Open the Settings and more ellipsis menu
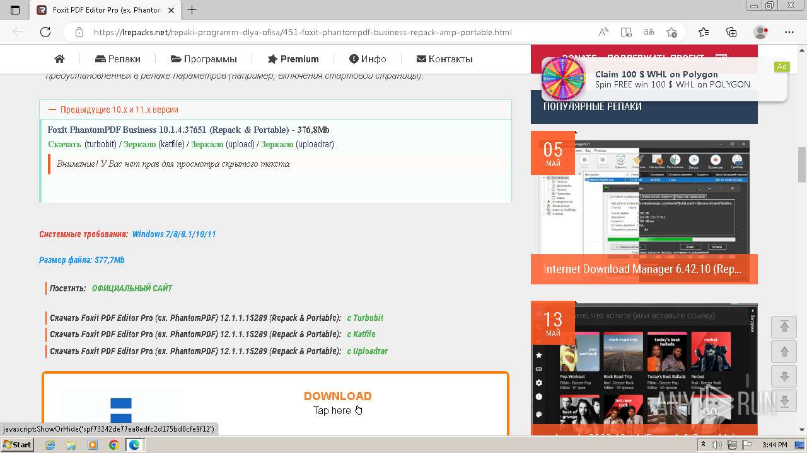This screenshot has height=453, width=807. [789, 32]
